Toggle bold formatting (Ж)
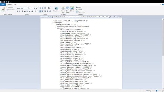The width and height of the screenshot is (164, 92). pos(17,11)
